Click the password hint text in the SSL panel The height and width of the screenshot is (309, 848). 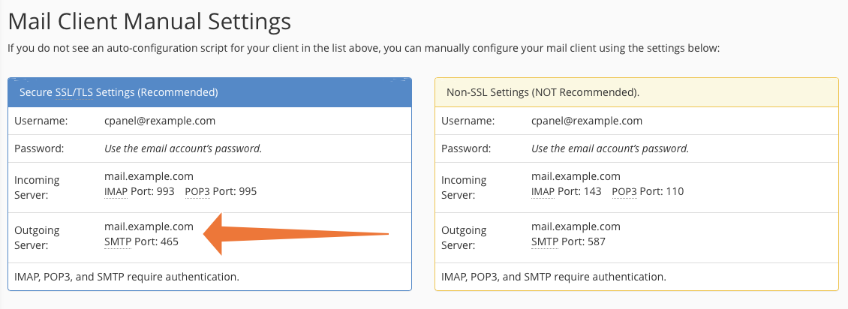182,148
